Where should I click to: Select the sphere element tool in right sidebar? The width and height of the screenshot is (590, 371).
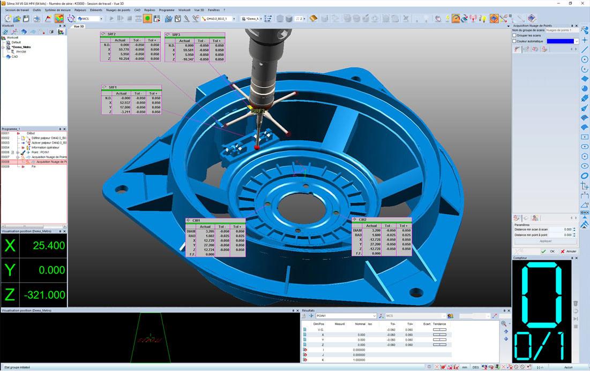point(584,89)
